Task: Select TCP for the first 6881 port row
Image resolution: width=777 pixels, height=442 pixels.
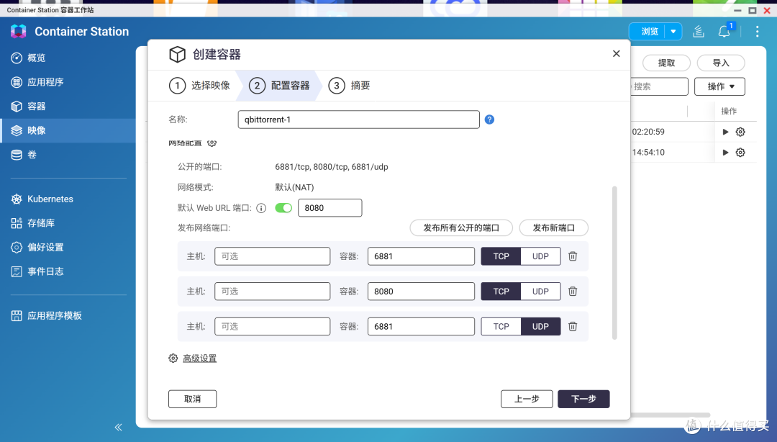Action: click(x=501, y=256)
